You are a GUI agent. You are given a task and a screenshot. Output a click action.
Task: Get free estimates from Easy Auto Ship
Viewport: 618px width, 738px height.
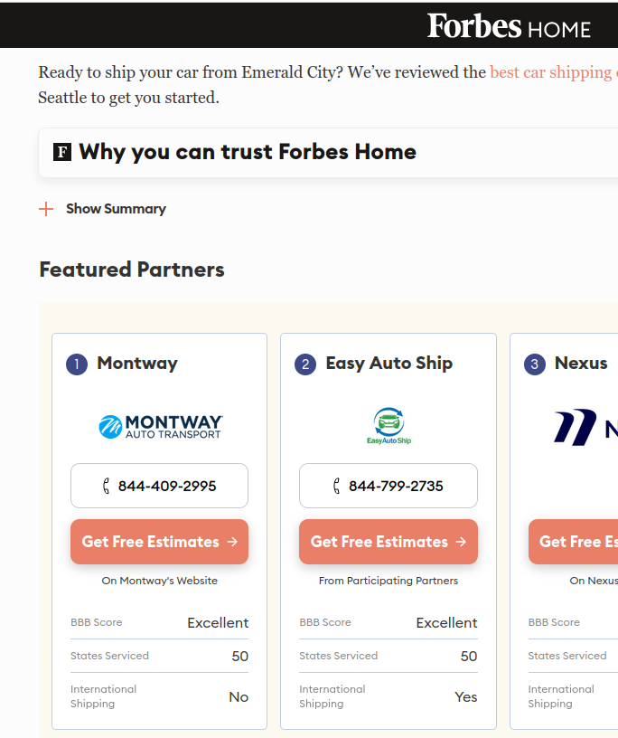point(389,542)
